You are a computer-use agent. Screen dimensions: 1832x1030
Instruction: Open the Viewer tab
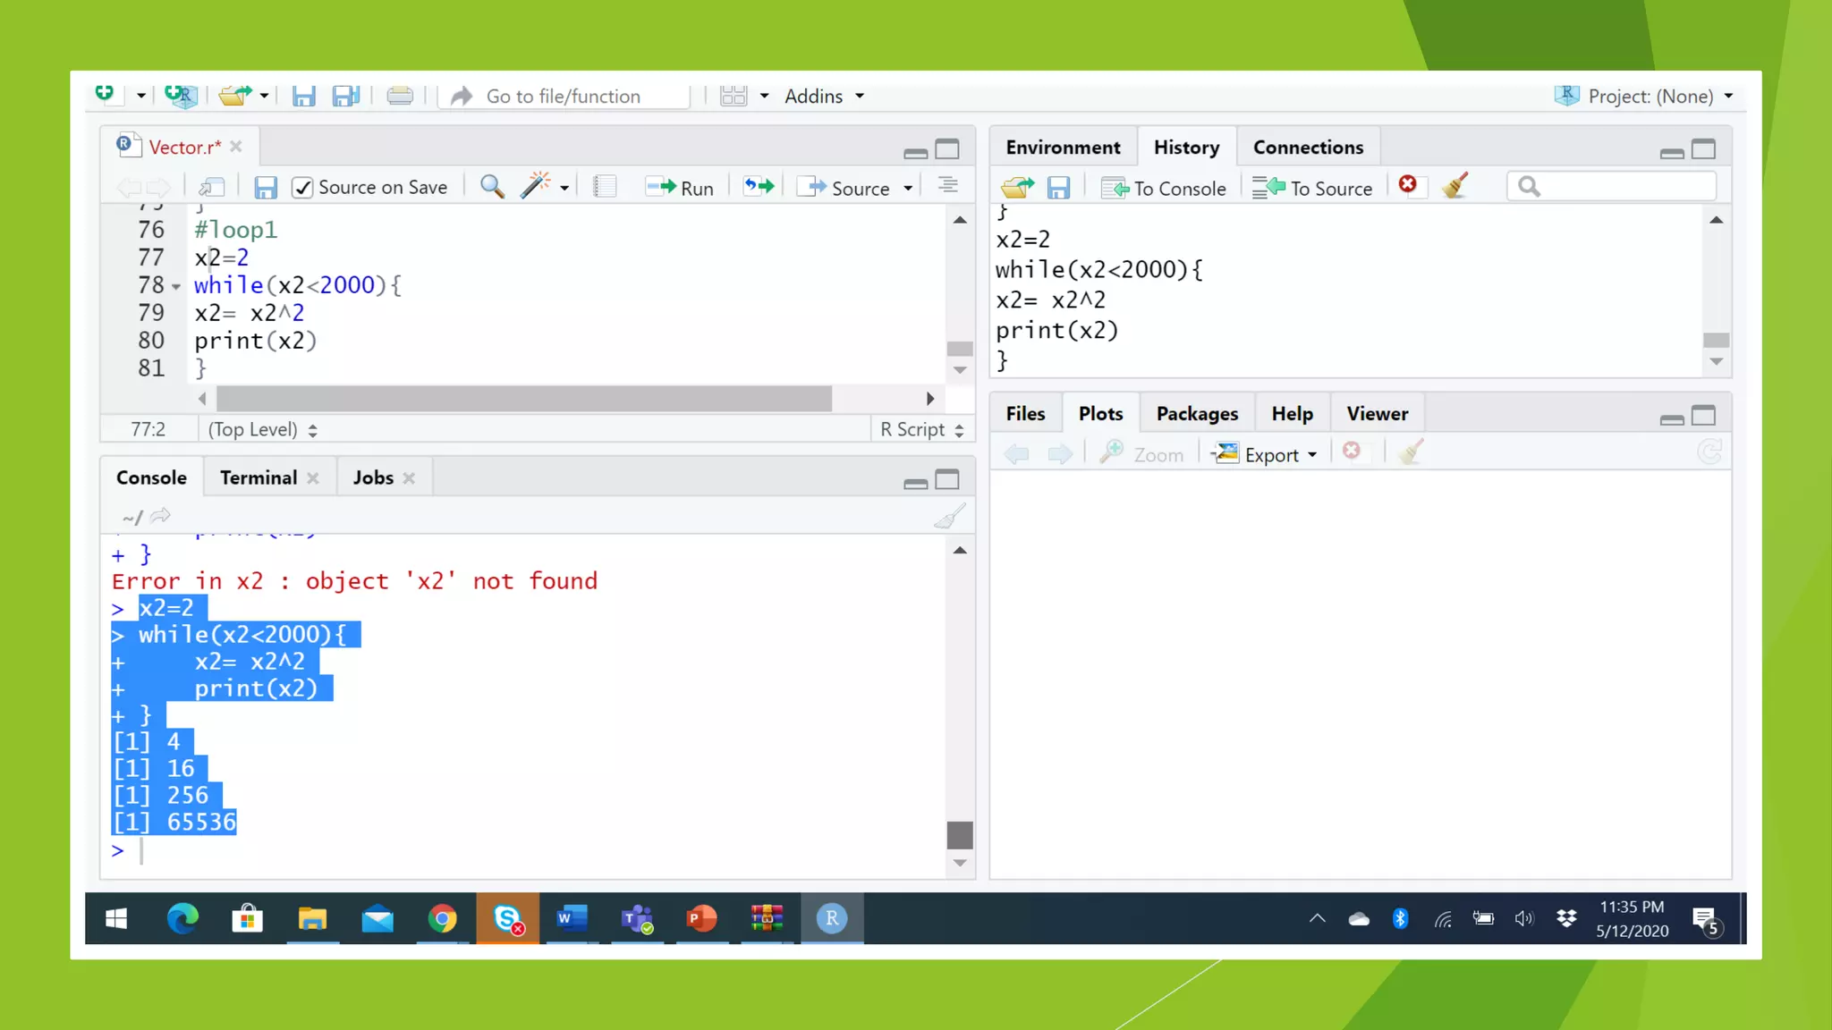click(x=1377, y=414)
